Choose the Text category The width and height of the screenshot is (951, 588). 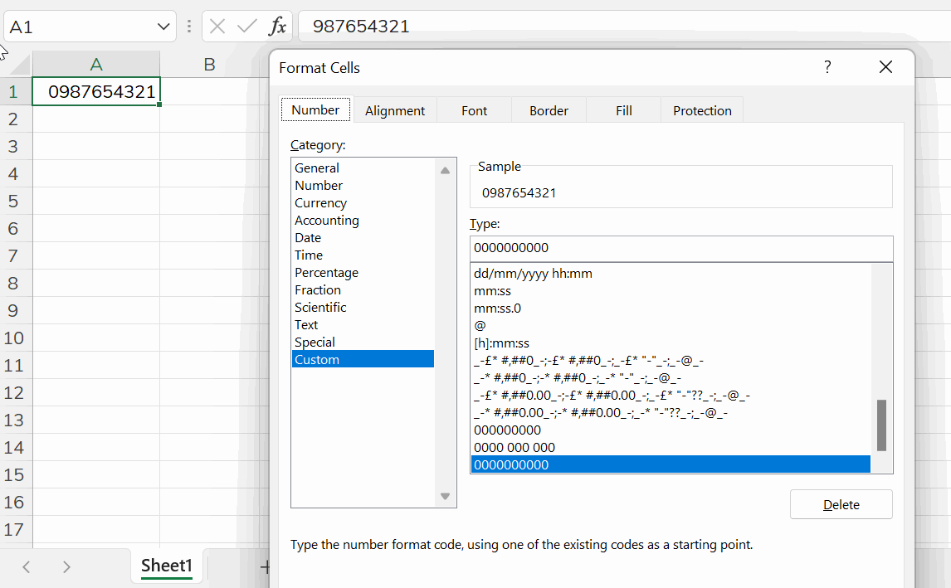tap(306, 325)
